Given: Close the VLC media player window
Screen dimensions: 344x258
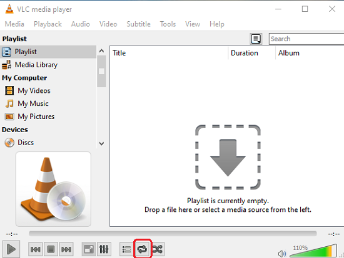Looking at the screenshot, I should click(x=332, y=9).
